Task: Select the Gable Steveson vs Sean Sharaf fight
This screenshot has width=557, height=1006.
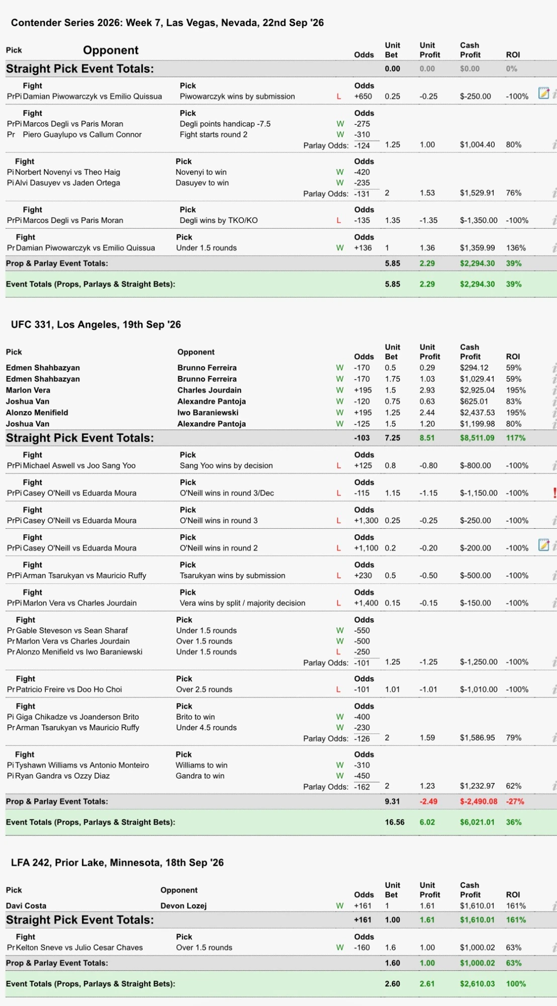Action: click(x=72, y=631)
